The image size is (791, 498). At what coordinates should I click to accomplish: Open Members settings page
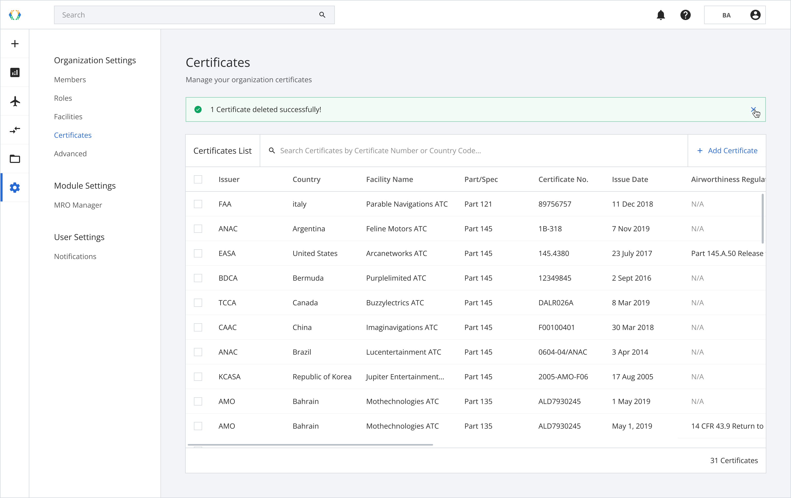coord(70,79)
